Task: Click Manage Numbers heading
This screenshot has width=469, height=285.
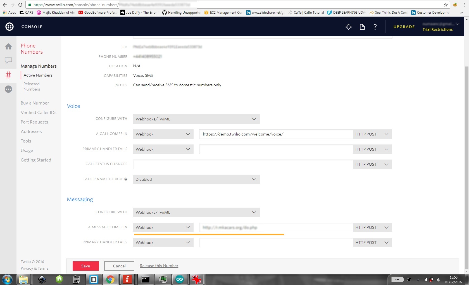Action: pyautogui.click(x=39, y=66)
